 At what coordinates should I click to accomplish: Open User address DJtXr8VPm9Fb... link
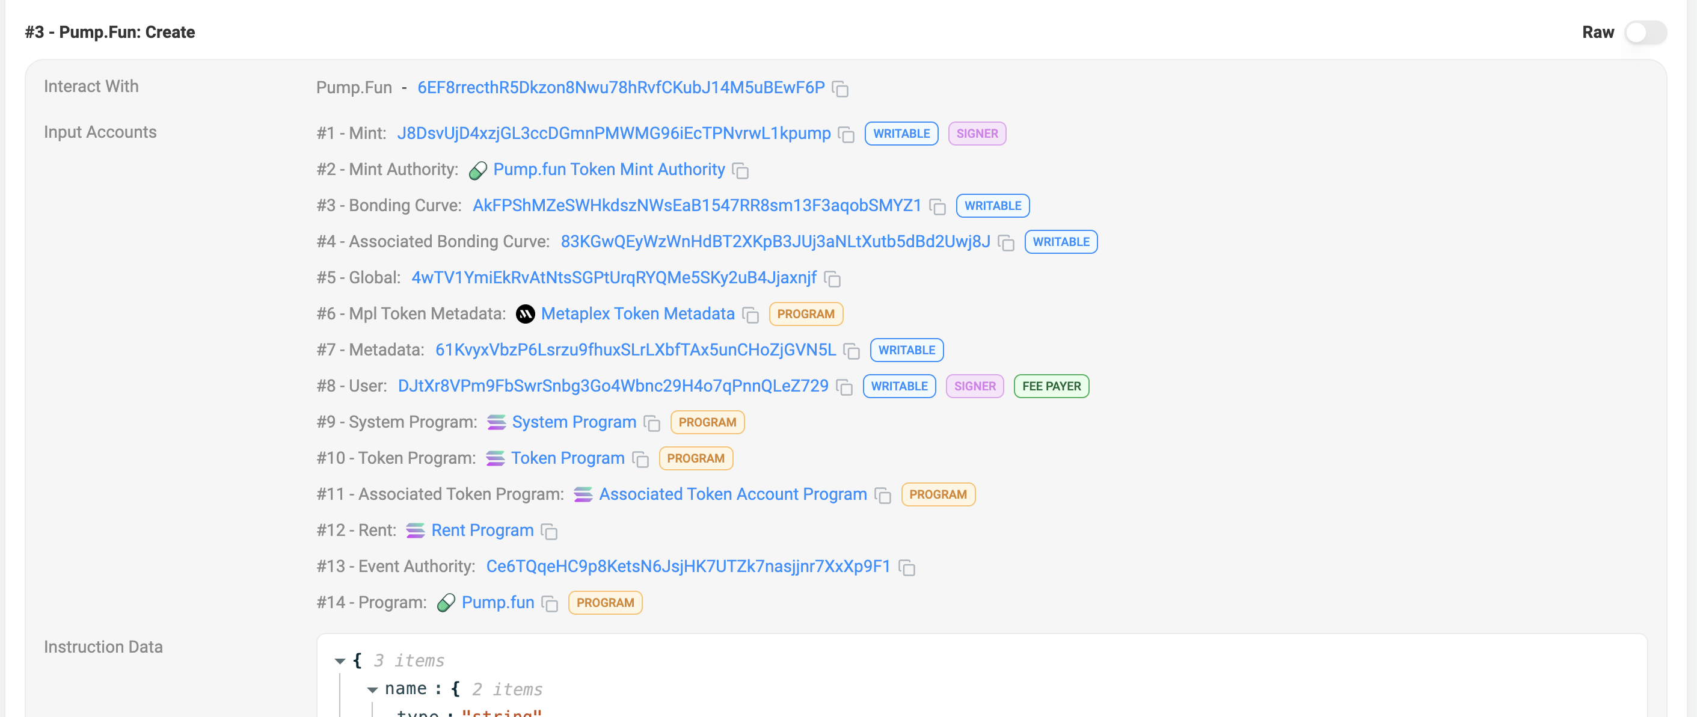pyautogui.click(x=613, y=386)
